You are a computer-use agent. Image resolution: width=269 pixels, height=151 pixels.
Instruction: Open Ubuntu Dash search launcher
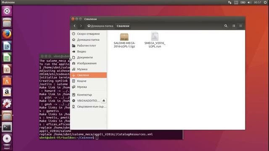(7, 11)
